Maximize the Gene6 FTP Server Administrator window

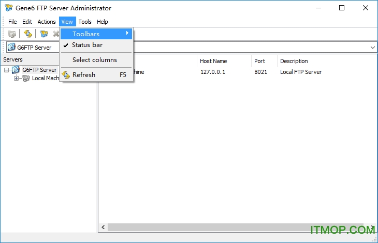(342, 8)
